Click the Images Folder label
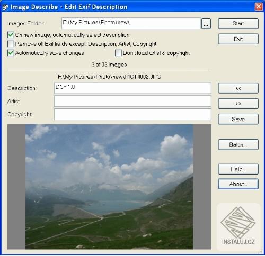265x256 pixels. [x=26, y=23]
